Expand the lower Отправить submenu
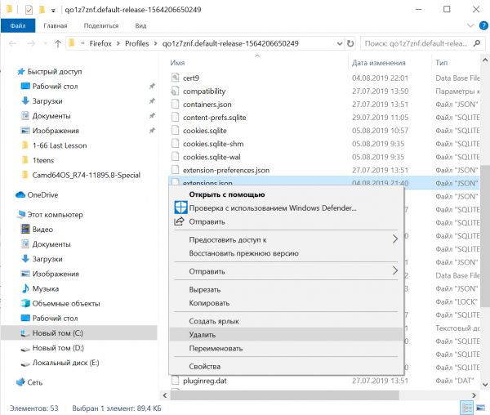This screenshot has width=490, height=415. click(x=285, y=271)
